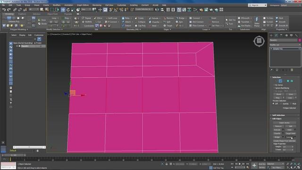Click Create Shape From Selection button
This screenshot has width=302, height=170.
pos(284,141)
